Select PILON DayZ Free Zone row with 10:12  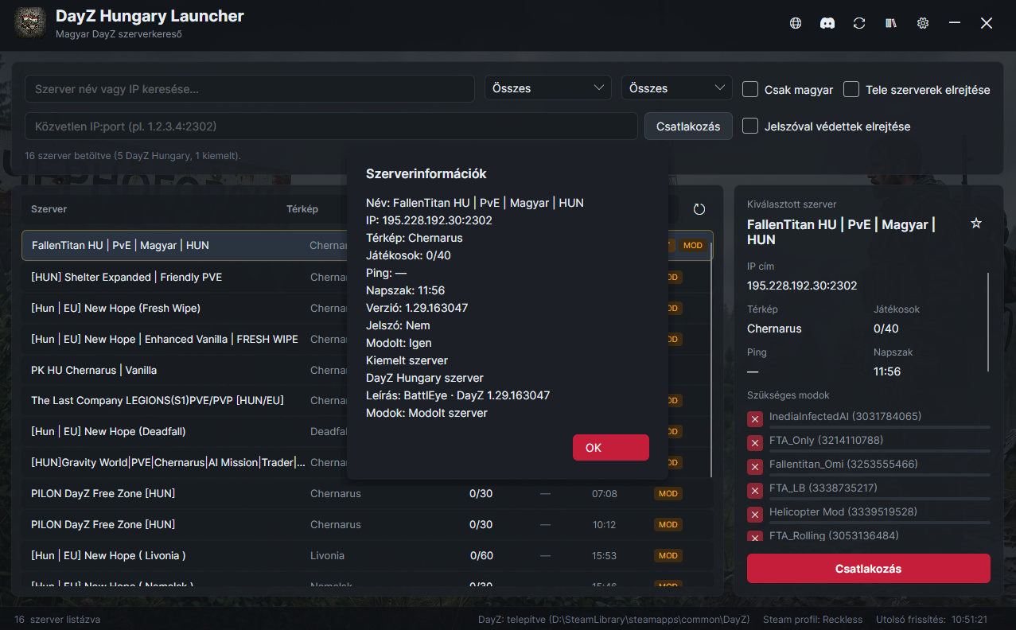(x=367, y=525)
